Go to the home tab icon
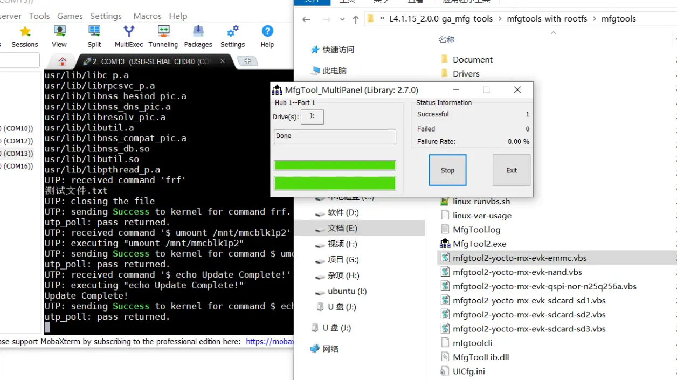This screenshot has width=677, height=380. [63, 61]
